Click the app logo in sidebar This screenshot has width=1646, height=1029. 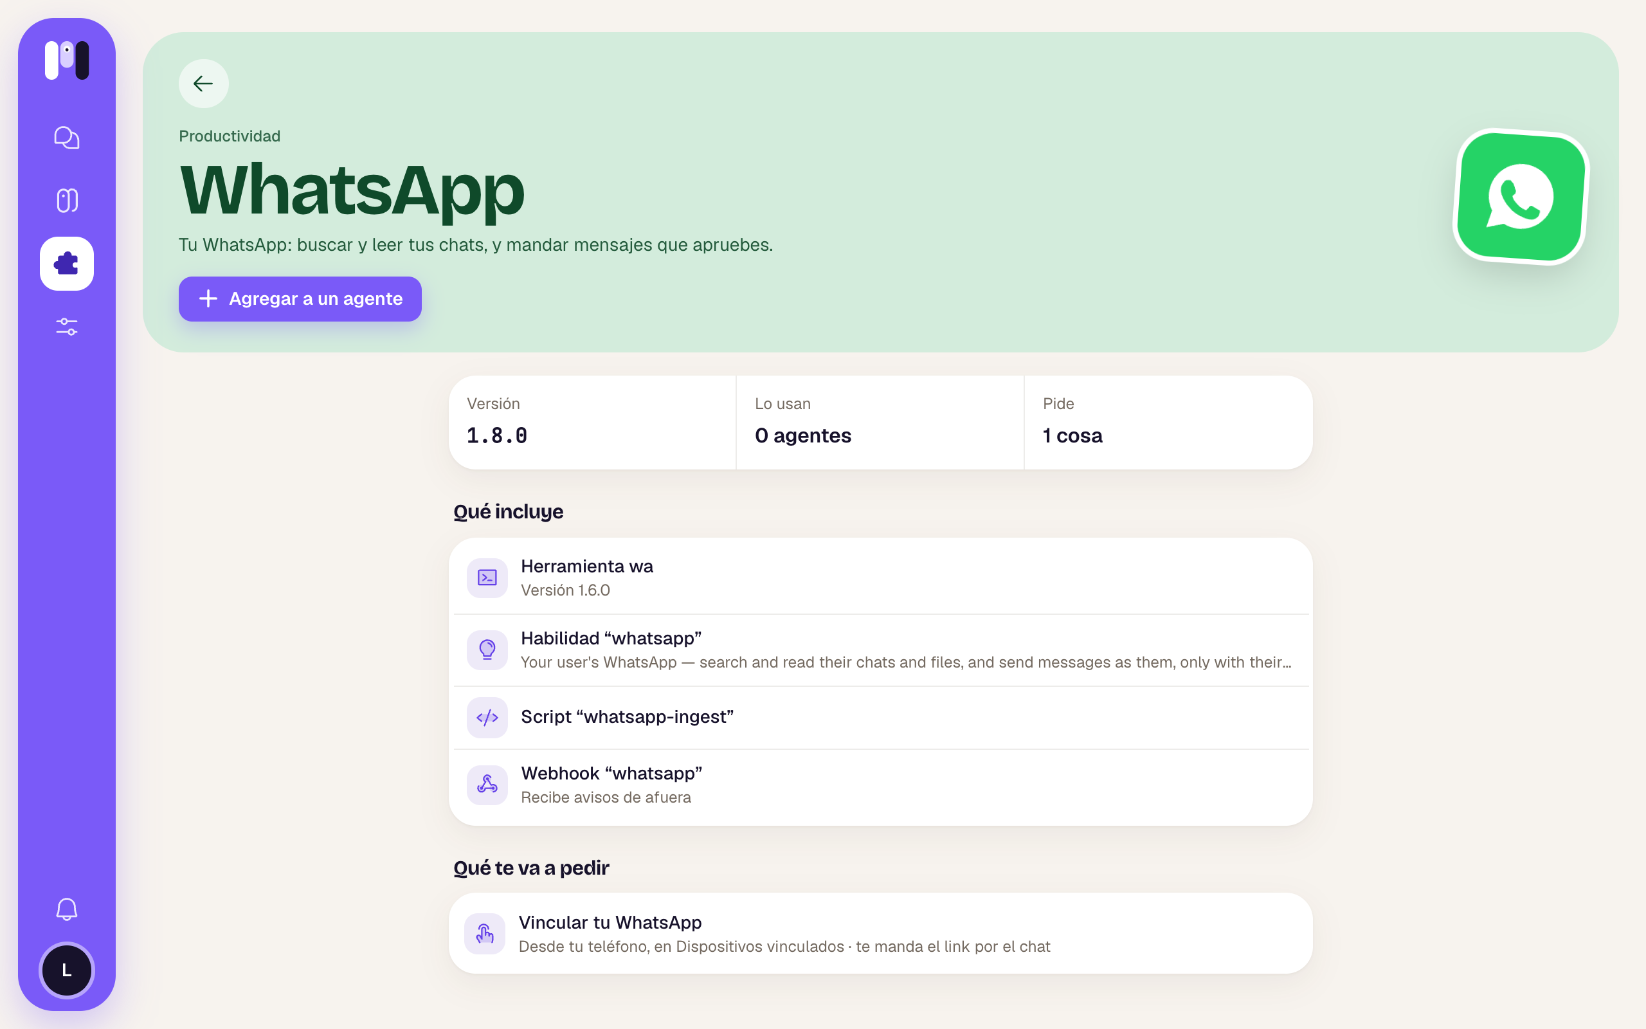coord(67,60)
